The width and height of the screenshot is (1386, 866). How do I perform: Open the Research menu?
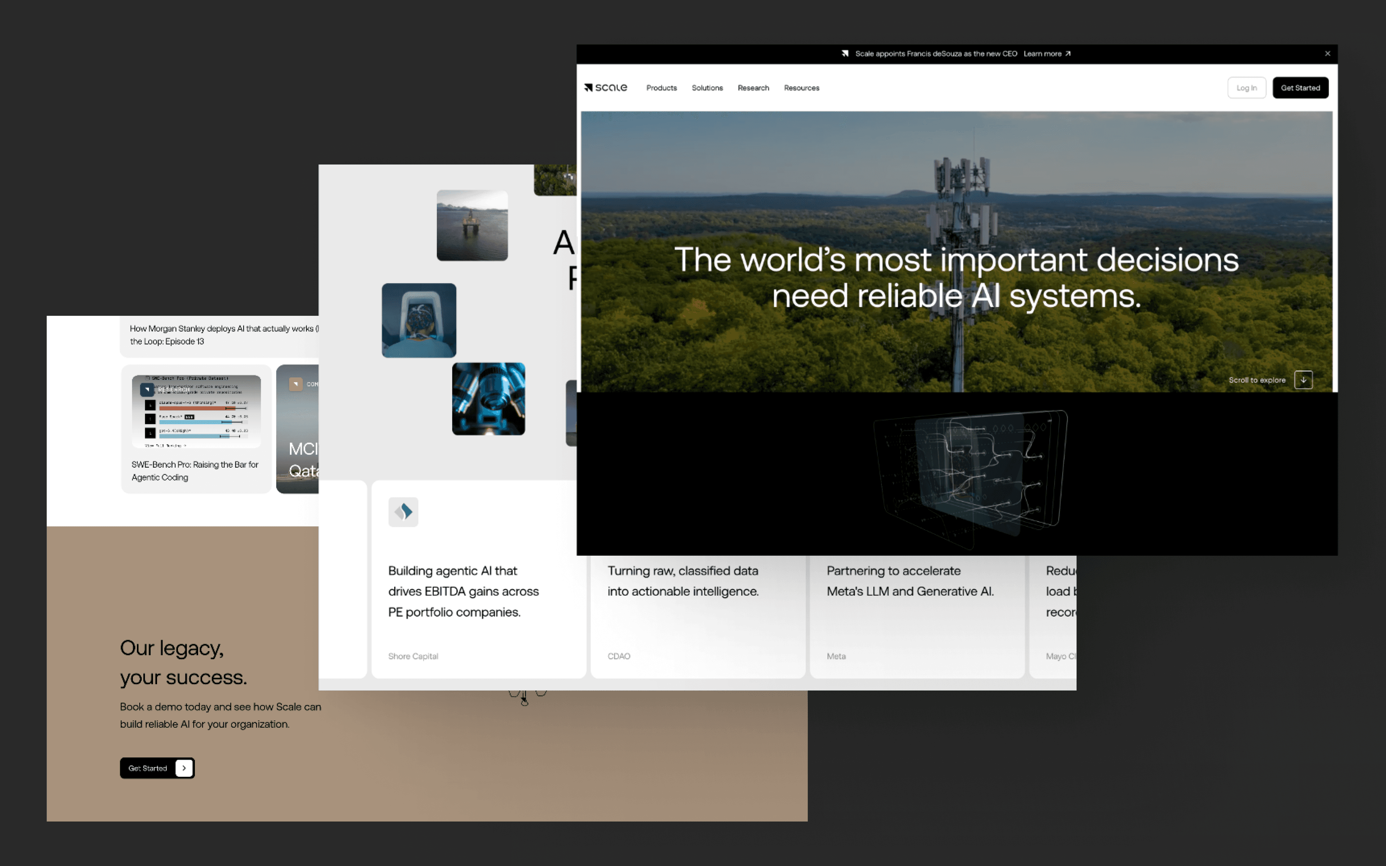click(x=753, y=88)
